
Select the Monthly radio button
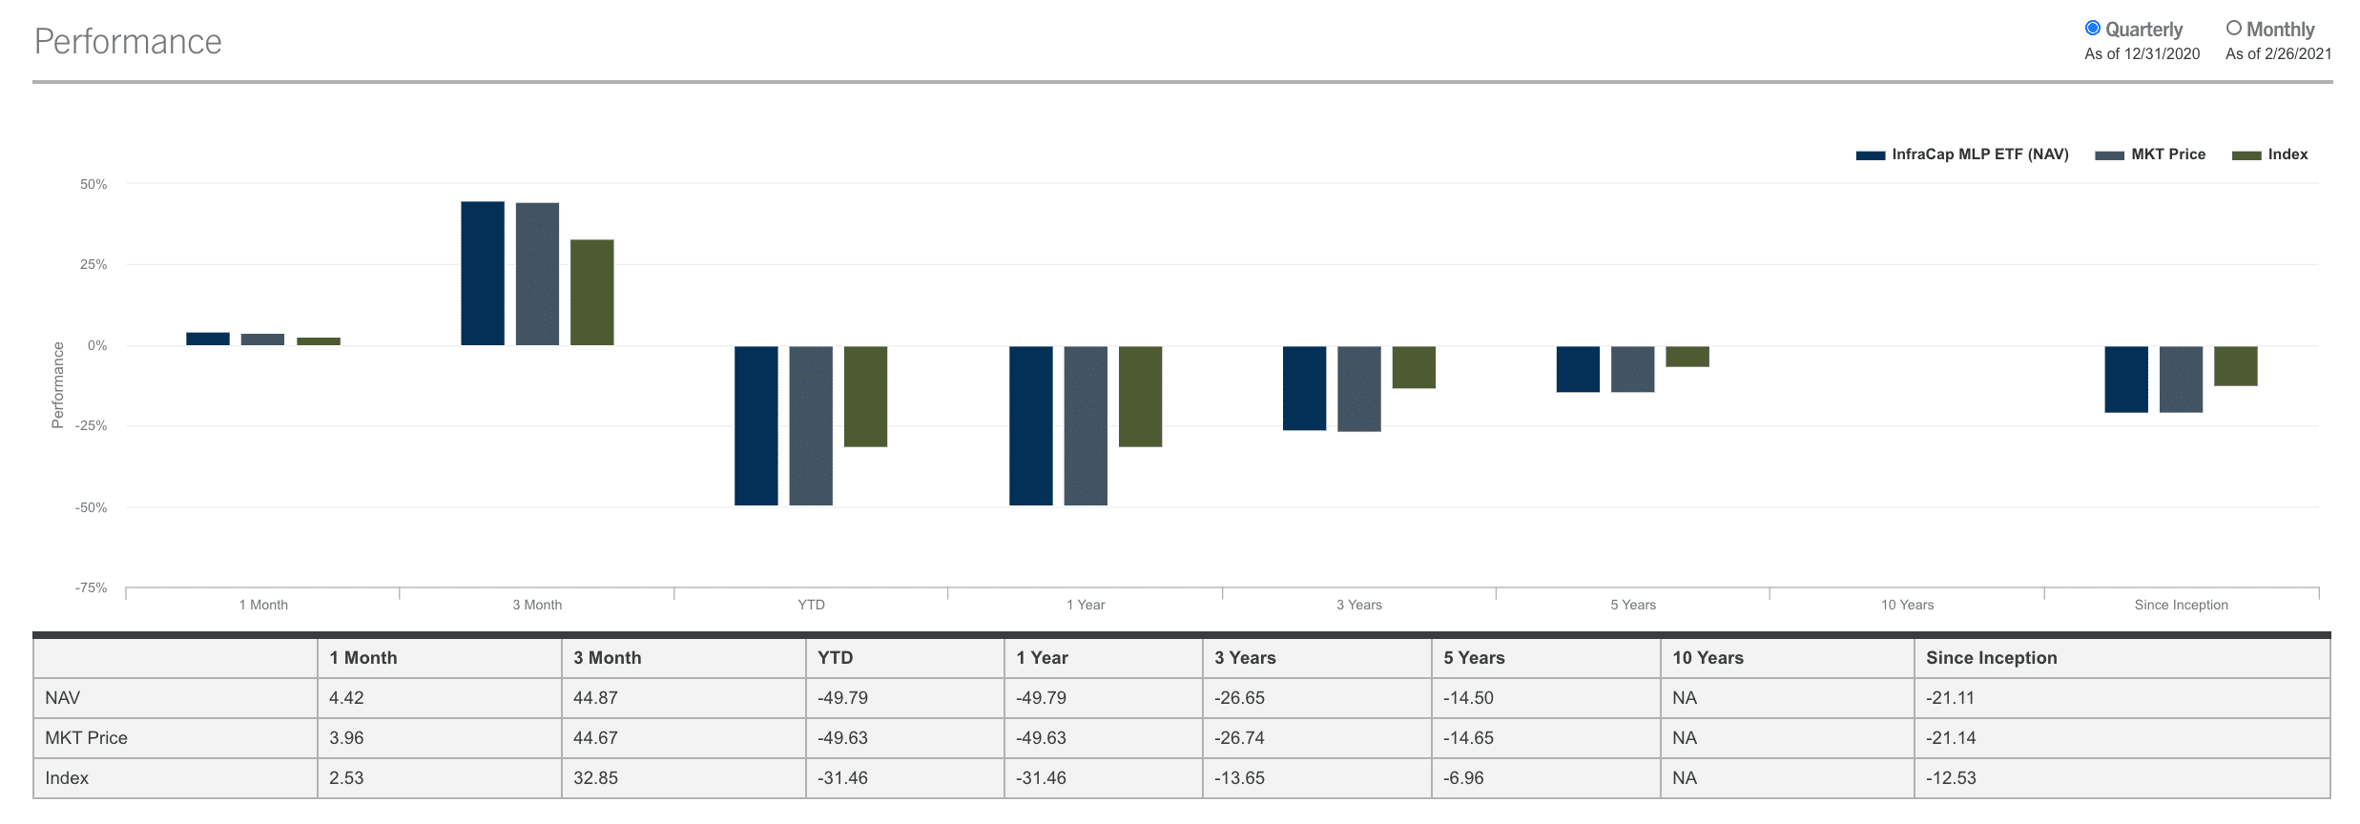tap(2233, 29)
